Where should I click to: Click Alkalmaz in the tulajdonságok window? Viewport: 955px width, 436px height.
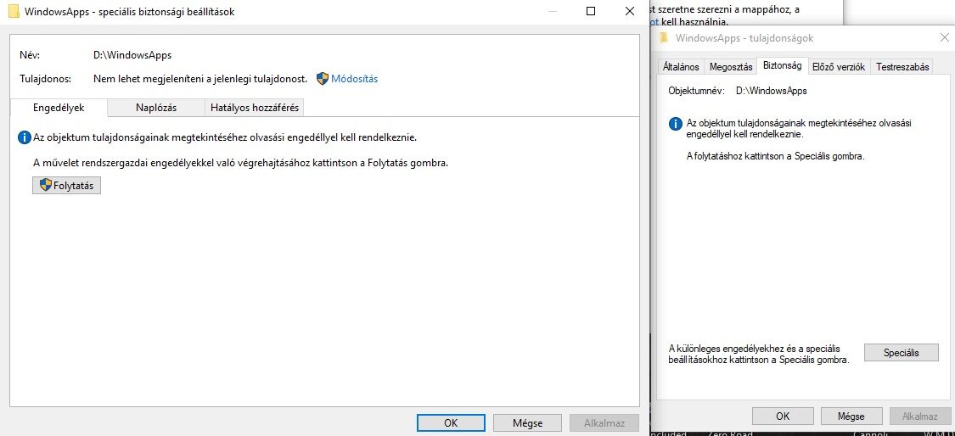[x=919, y=416]
